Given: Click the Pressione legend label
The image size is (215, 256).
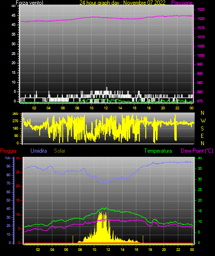Looking at the screenshot, I should (182, 3).
